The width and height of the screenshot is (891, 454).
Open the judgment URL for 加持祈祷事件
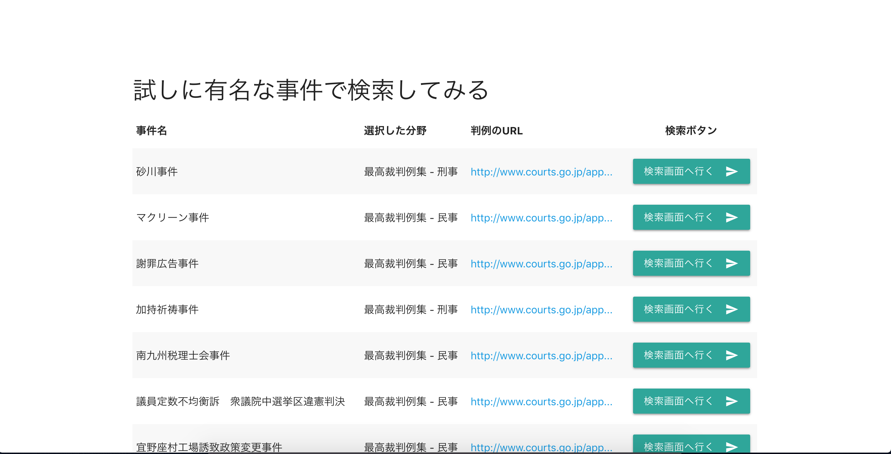pos(541,310)
